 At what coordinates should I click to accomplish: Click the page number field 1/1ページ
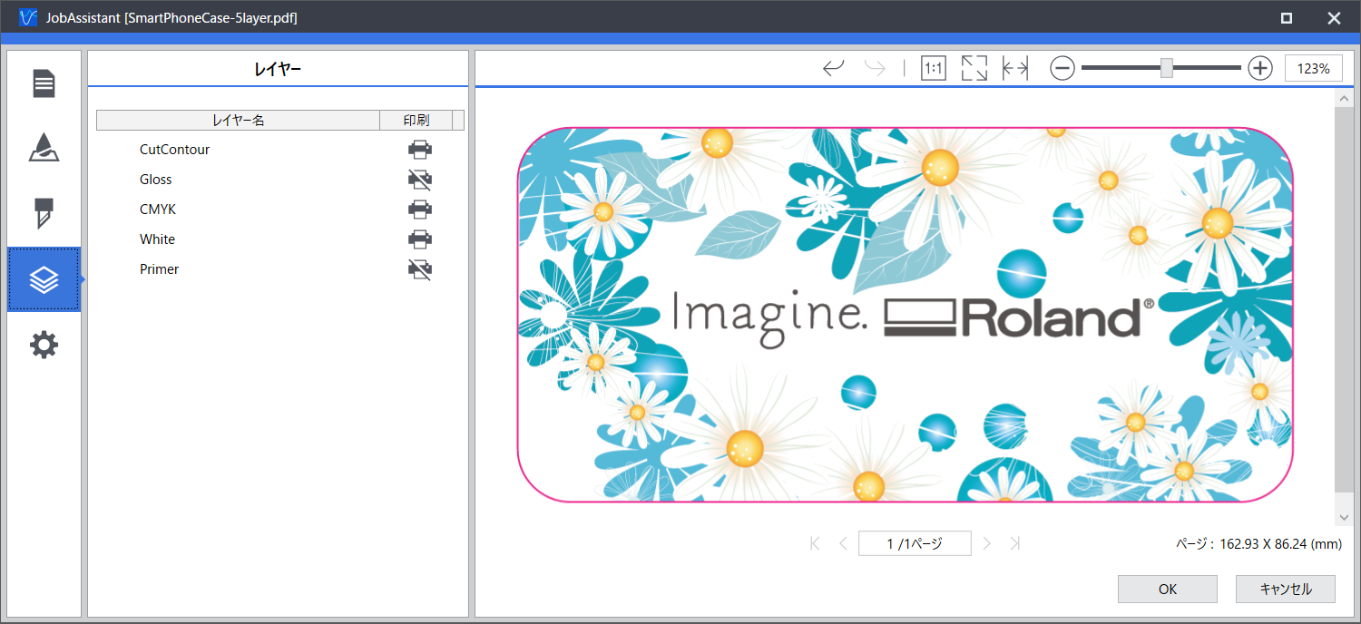[915, 543]
